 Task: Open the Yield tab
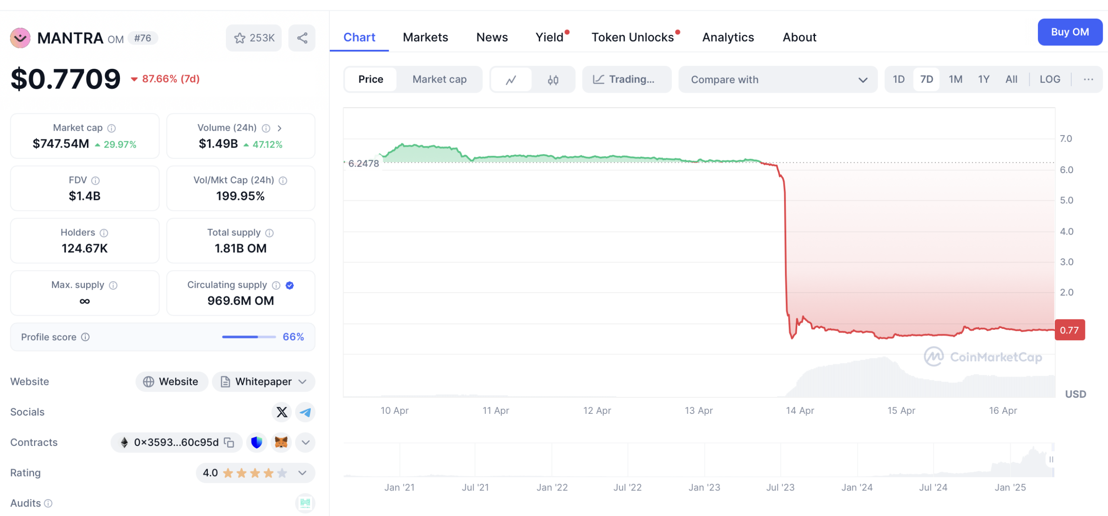tap(550, 37)
